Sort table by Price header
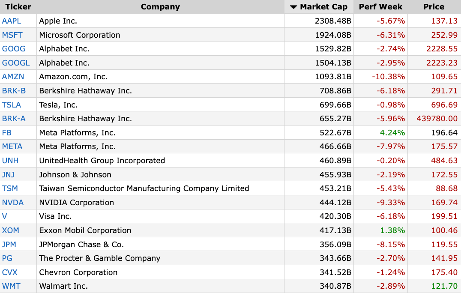 [434, 7]
